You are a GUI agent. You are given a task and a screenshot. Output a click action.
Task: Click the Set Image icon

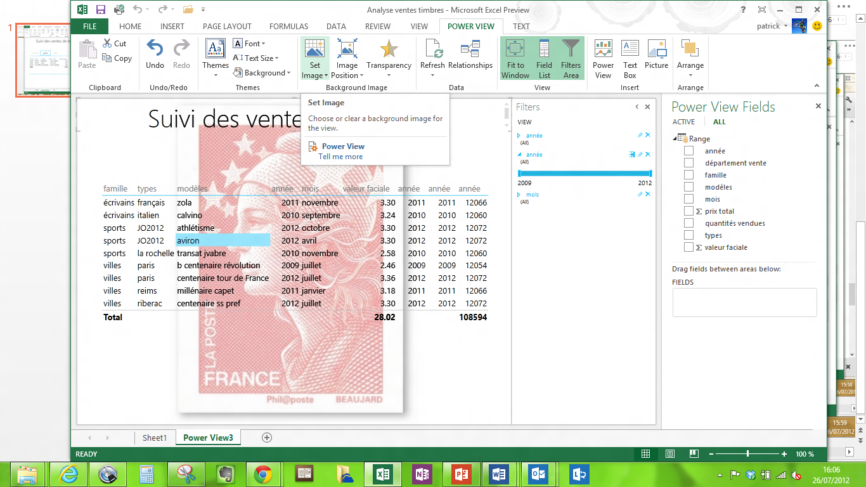click(314, 49)
